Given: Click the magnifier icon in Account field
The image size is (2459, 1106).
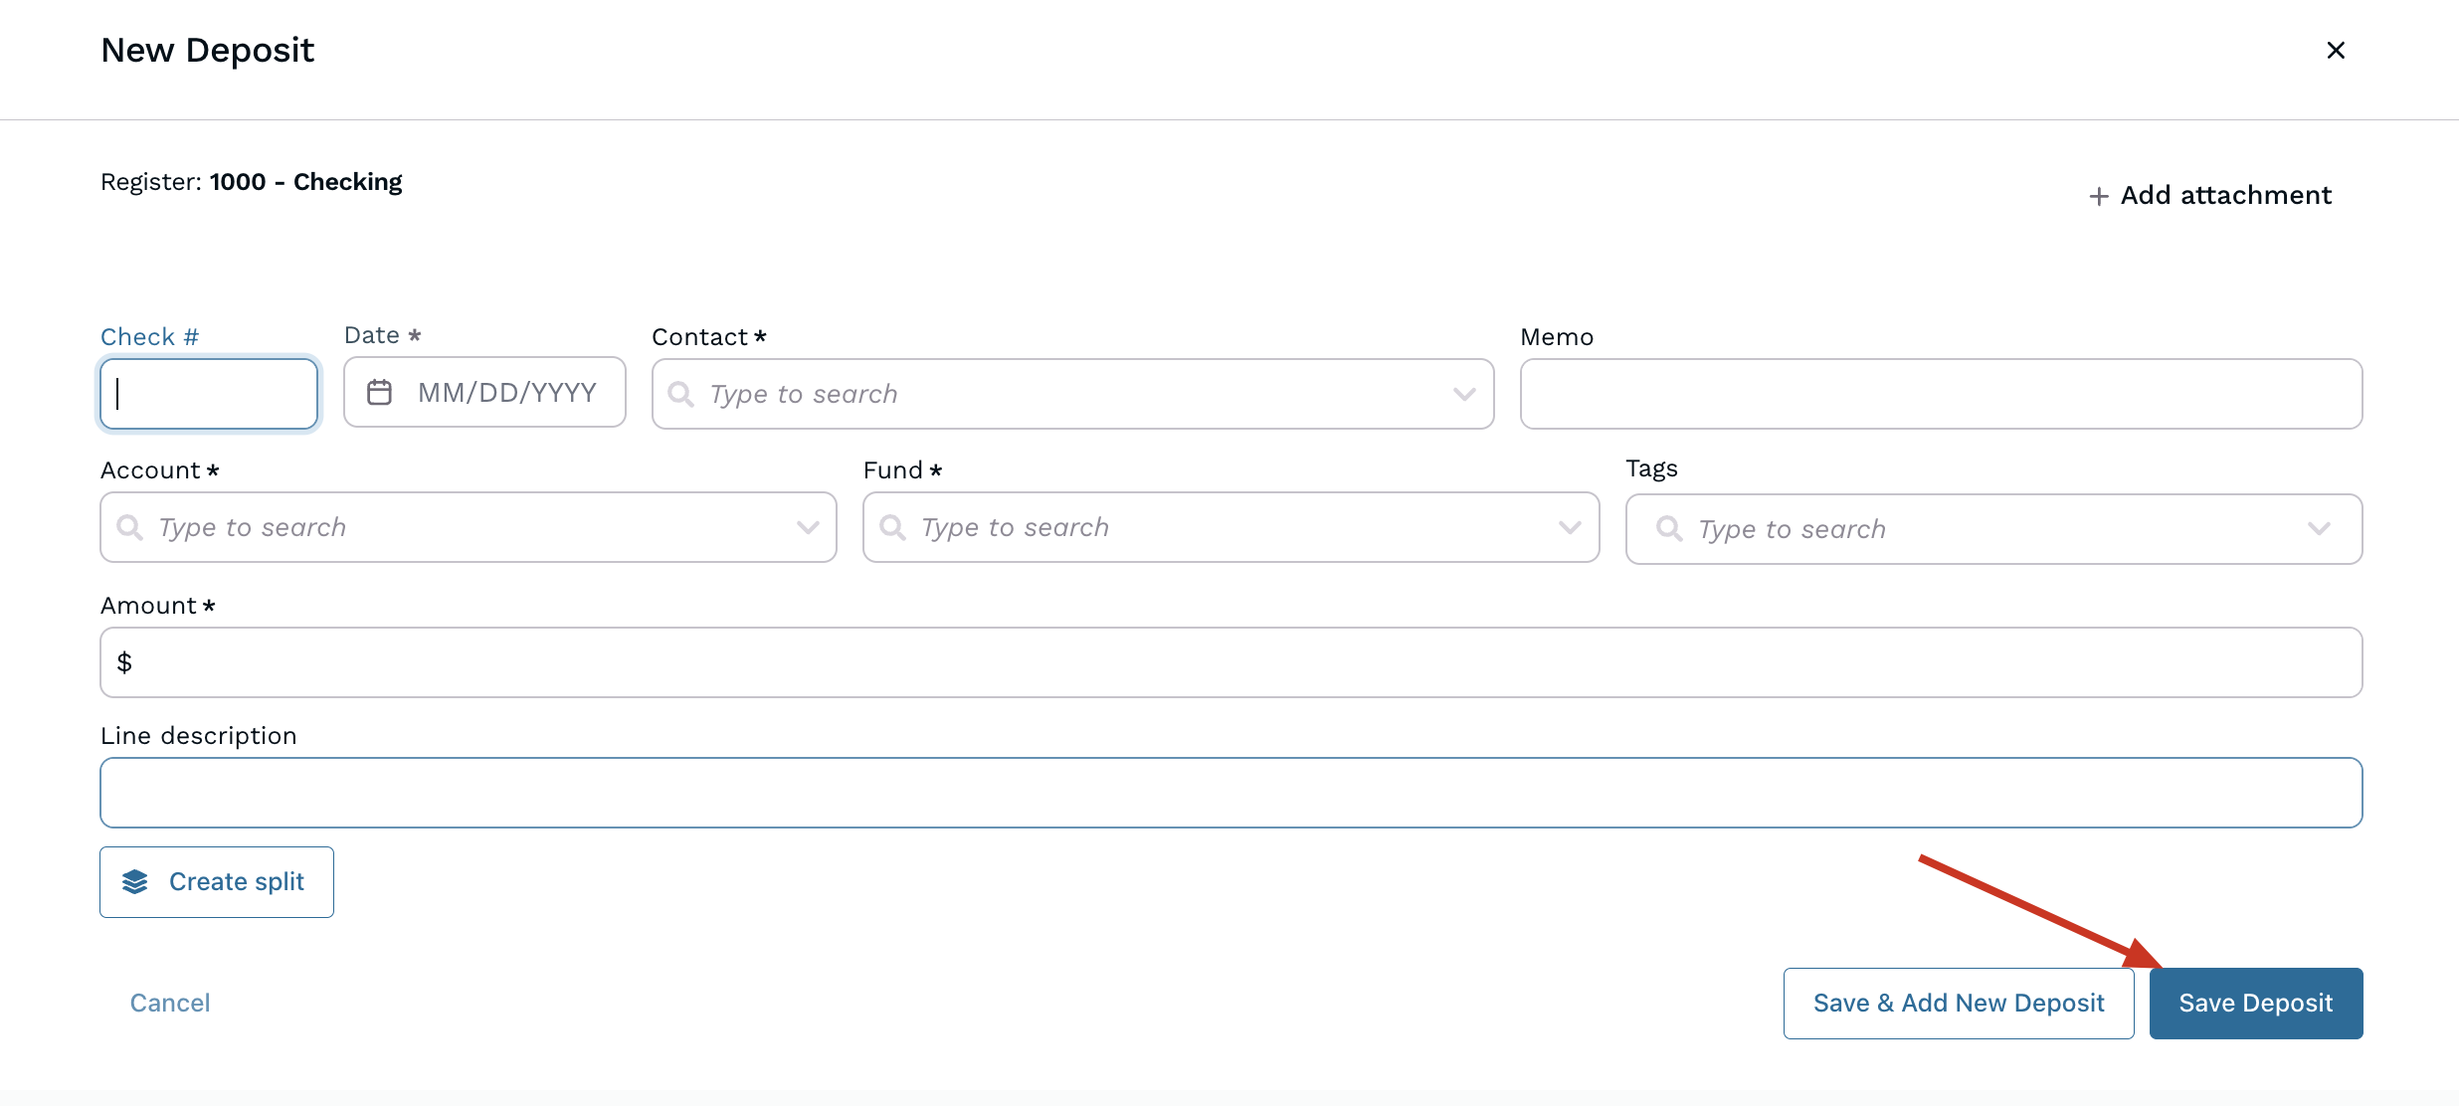Looking at the screenshot, I should (x=130, y=527).
